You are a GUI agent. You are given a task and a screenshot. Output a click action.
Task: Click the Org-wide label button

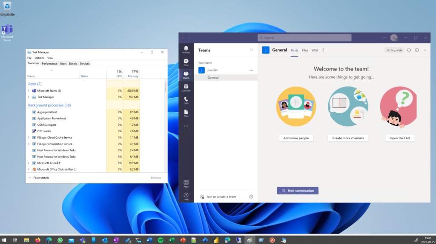tap(394, 50)
